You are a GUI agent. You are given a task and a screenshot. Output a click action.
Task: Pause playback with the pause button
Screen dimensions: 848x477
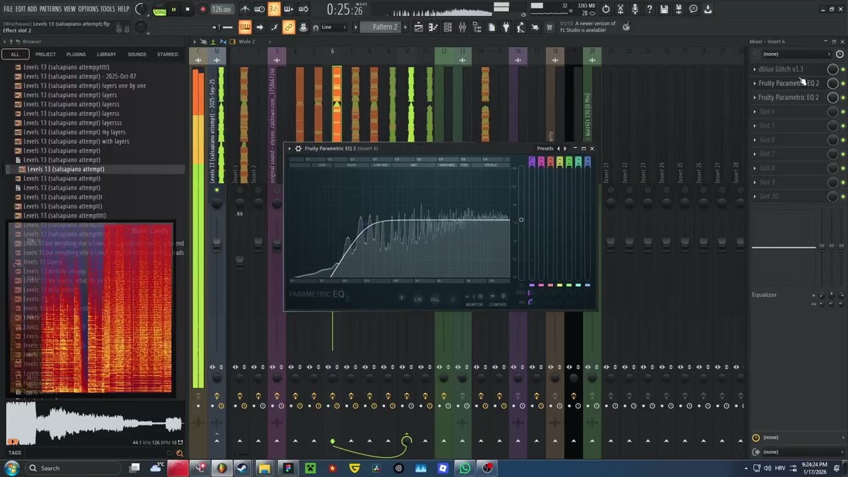pyautogui.click(x=174, y=9)
